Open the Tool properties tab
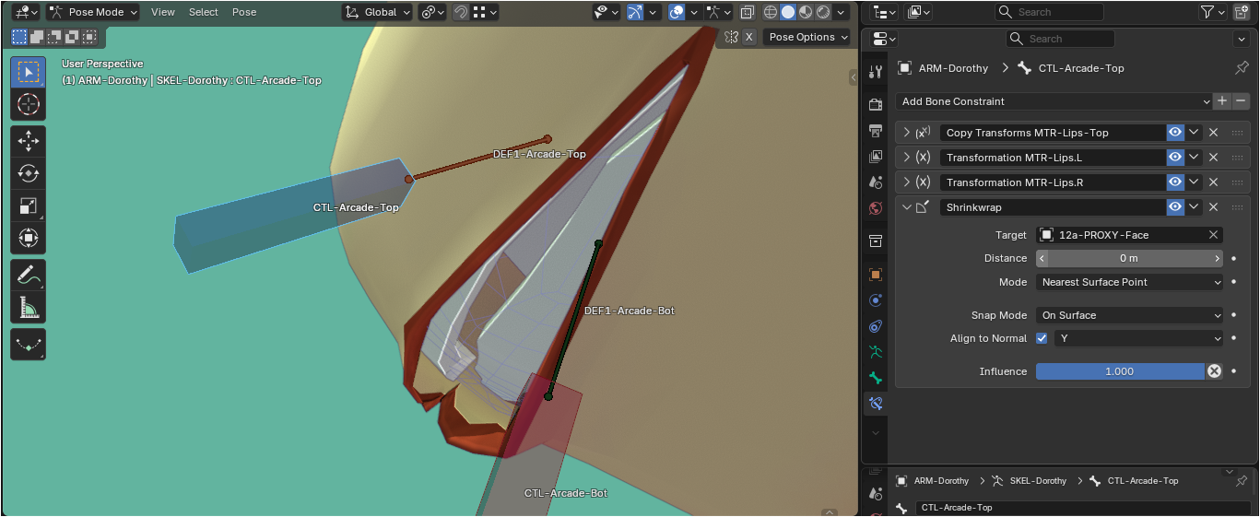Screen dimensions: 1260x517 (x=876, y=71)
